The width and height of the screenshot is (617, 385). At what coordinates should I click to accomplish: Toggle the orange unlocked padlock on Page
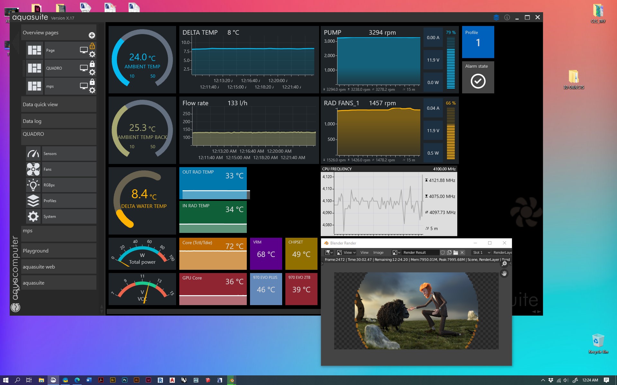tap(92, 46)
